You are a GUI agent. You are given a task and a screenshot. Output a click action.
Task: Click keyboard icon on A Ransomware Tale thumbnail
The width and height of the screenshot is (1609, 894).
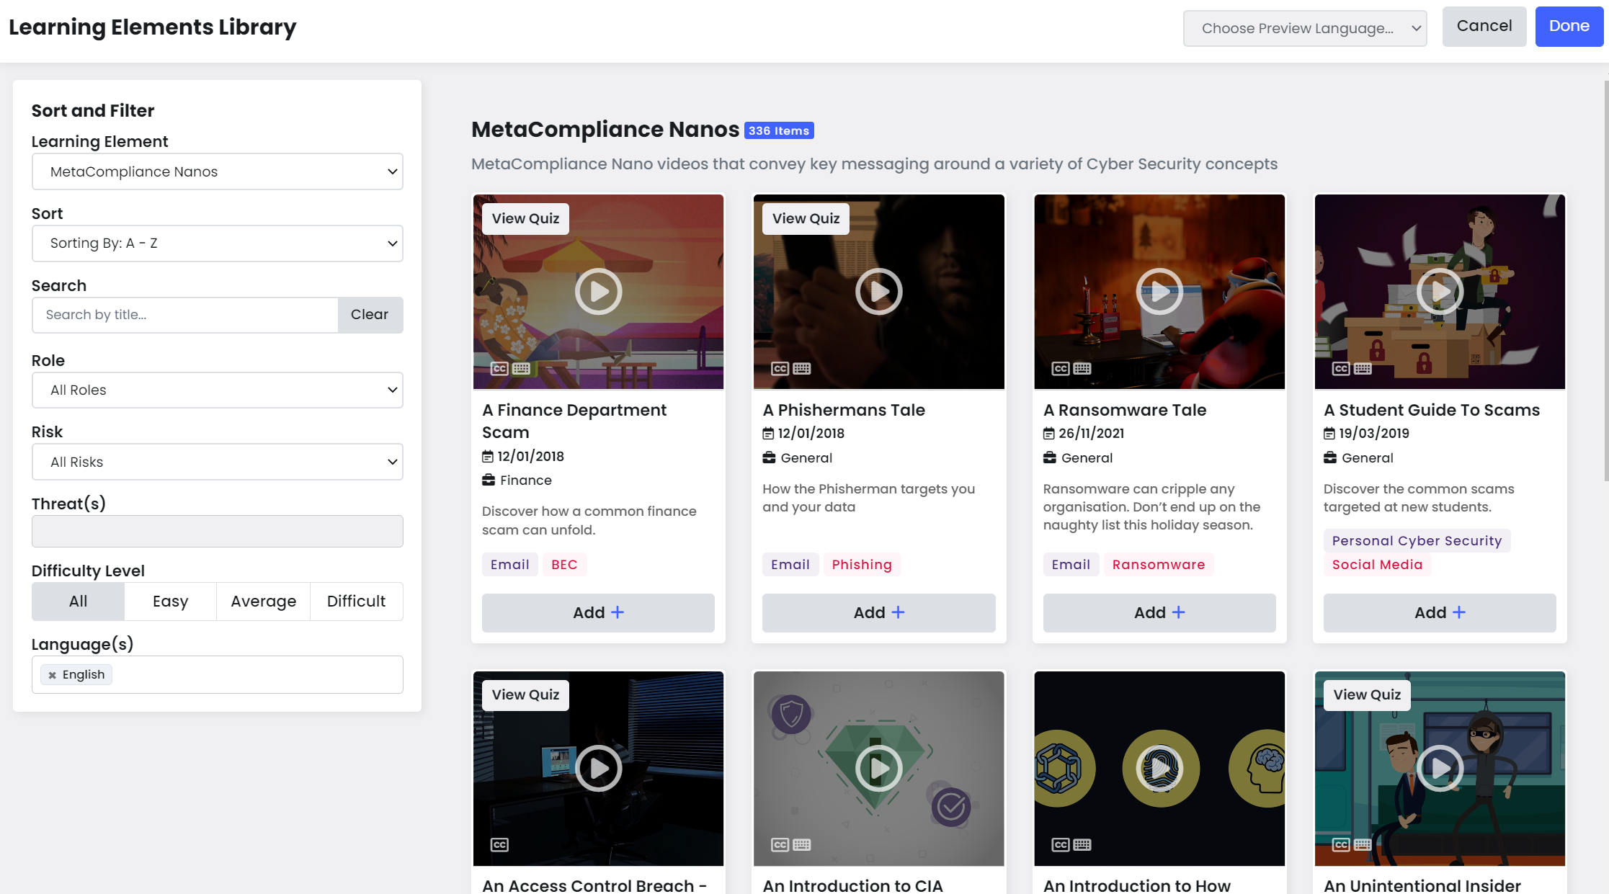tap(1082, 369)
